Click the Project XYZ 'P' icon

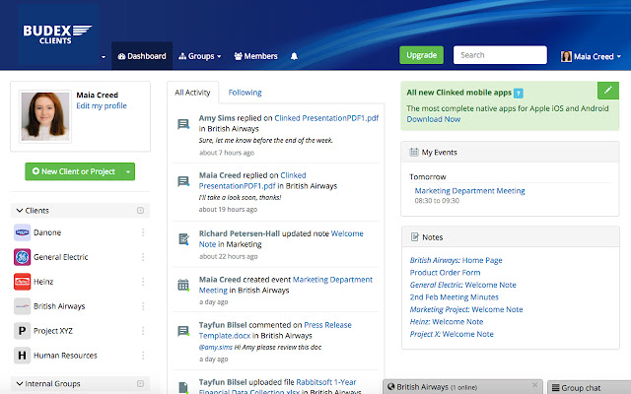(x=22, y=331)
